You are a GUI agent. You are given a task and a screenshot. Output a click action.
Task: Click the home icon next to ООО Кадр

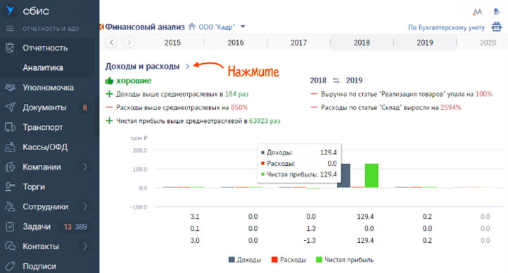pyautogui.click(x=192, y=27)
